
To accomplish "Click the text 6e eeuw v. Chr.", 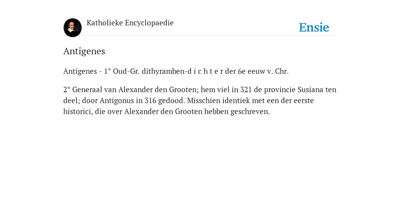I will 263,71.
